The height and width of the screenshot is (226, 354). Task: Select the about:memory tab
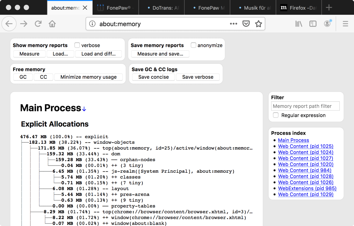pyautogui.click(x=65, y=8)
